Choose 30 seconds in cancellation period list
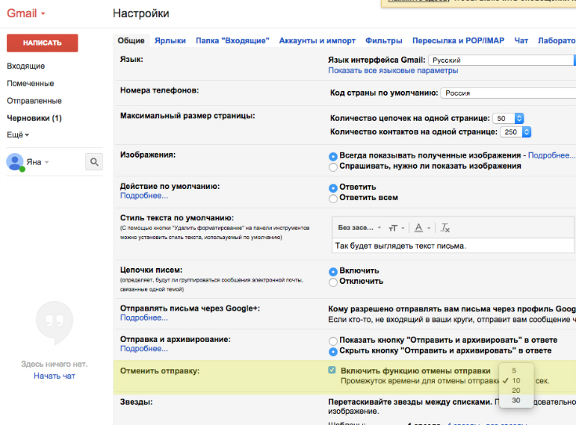The height and width of the screenshot is (425, 576). click(516, 400)
